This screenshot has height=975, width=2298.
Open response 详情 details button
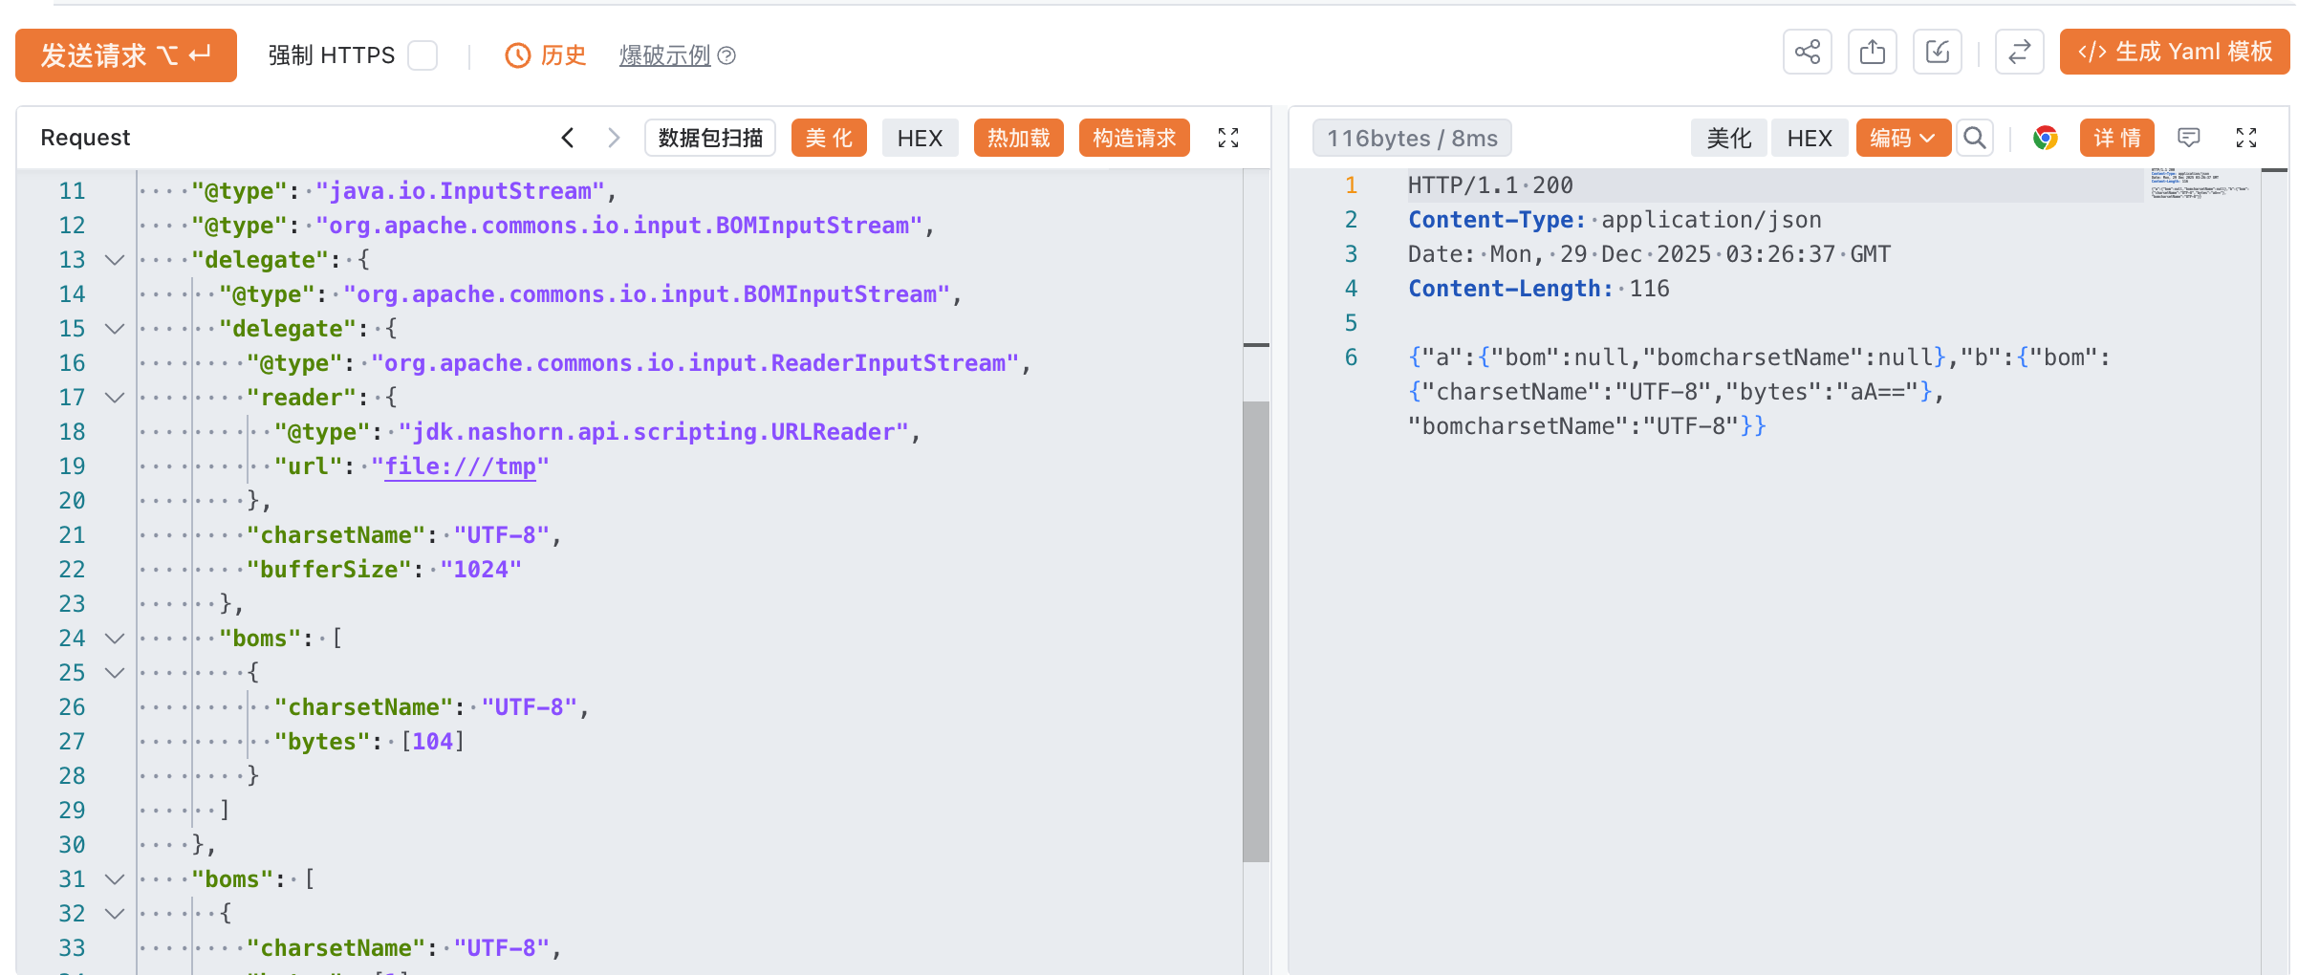2117,138
